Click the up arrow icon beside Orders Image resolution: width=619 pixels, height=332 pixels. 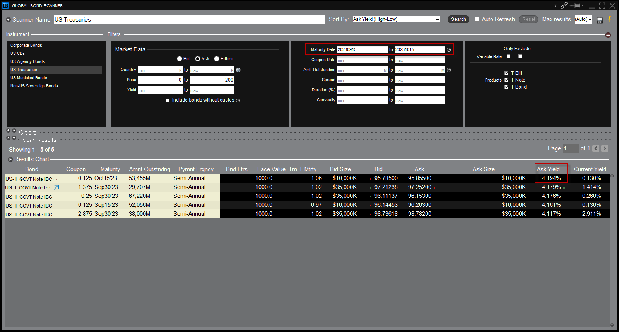pos(8,131)
